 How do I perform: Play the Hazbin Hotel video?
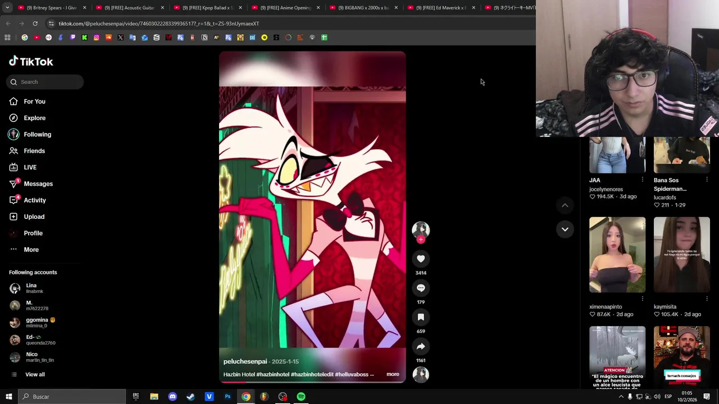point(312,217)
